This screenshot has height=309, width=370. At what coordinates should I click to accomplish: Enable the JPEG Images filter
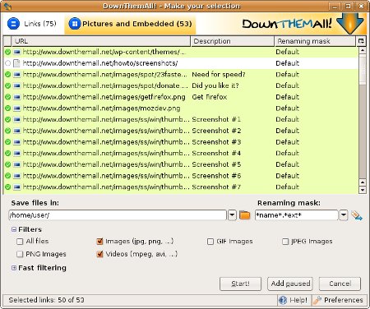(285, 242)
